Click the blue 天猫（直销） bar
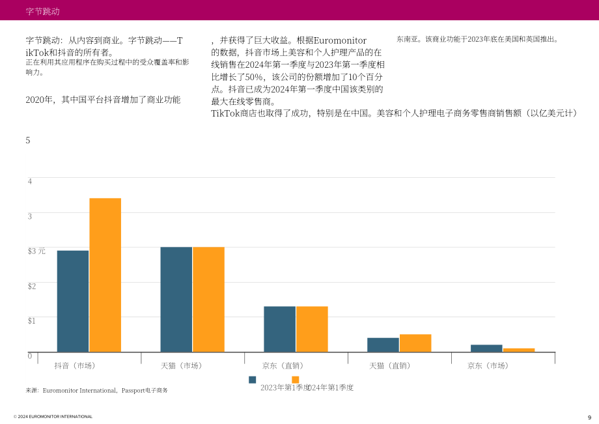Viewport: 599px width, 424px height. tap(383, 345)
